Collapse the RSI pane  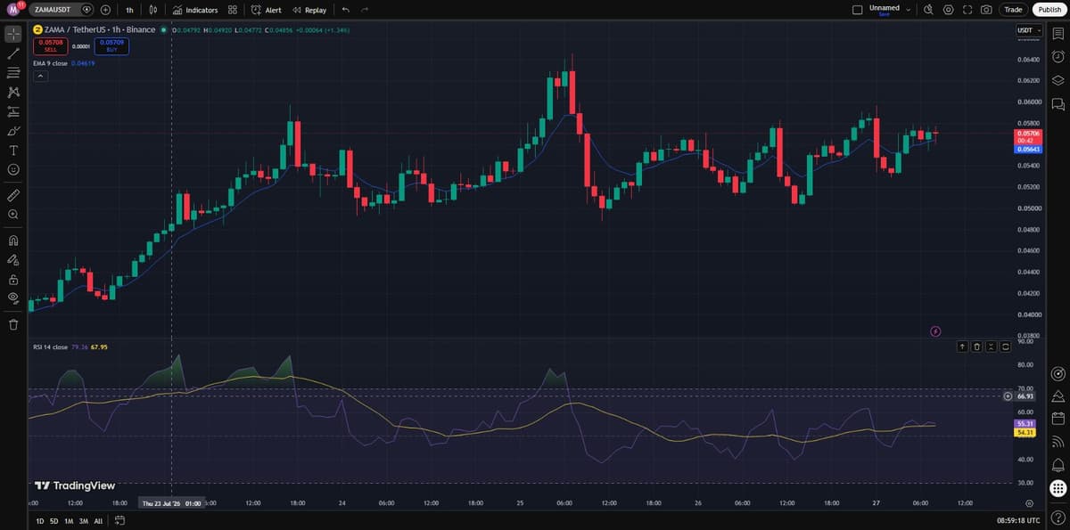(x=992, y=346)
